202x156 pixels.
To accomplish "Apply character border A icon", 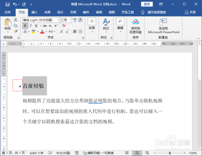I will [80, 20].
